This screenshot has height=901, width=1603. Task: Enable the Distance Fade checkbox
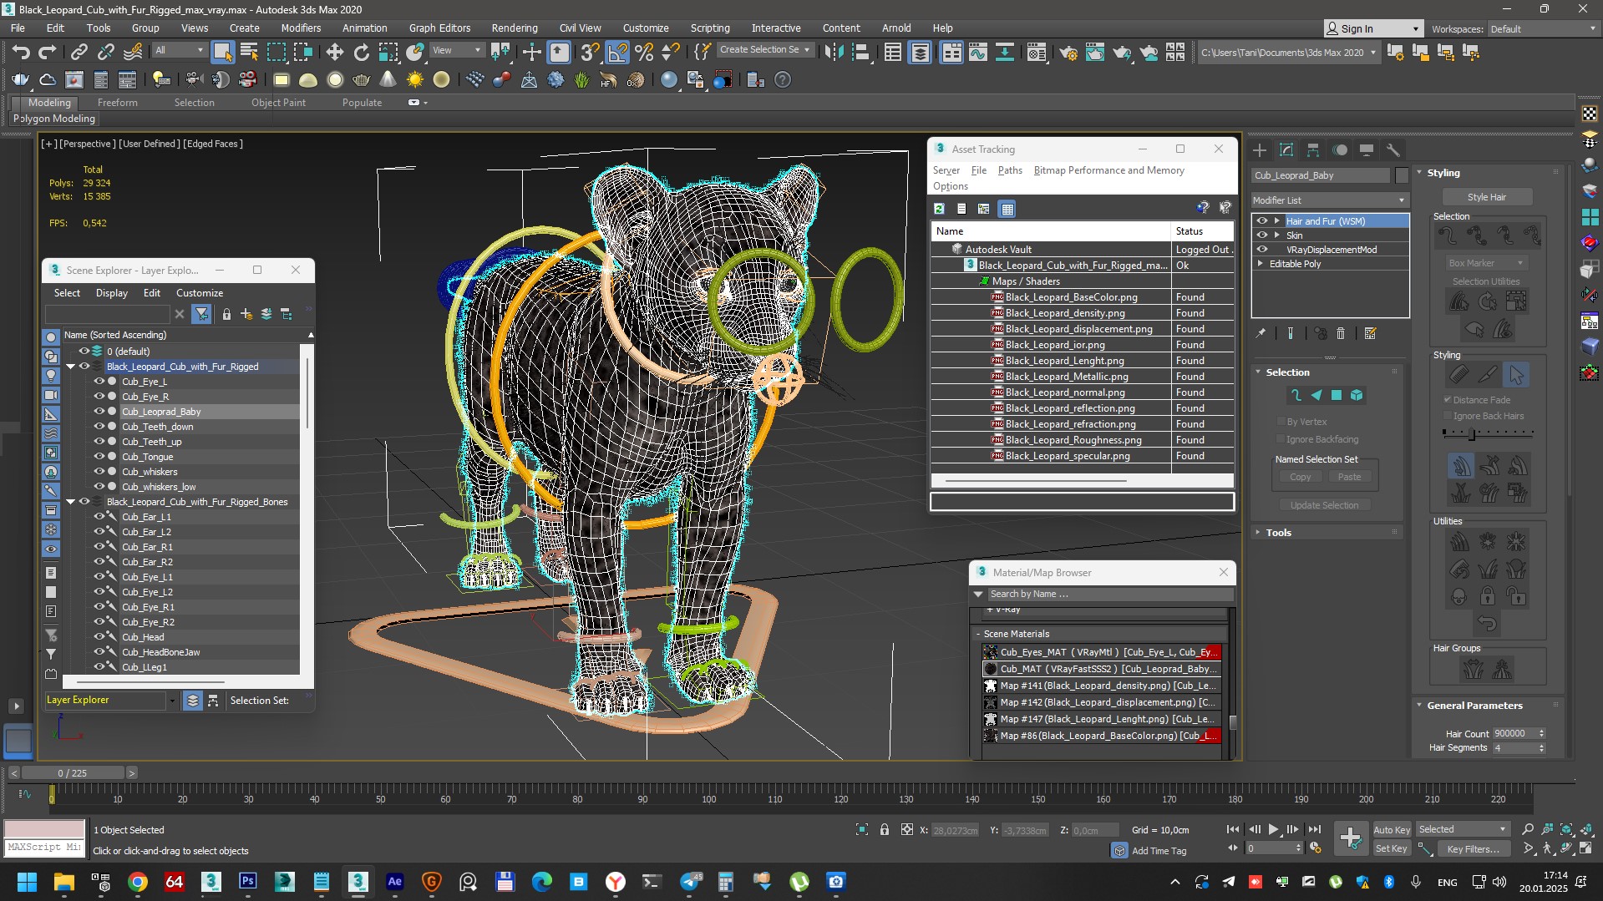tap(1448, 400)
